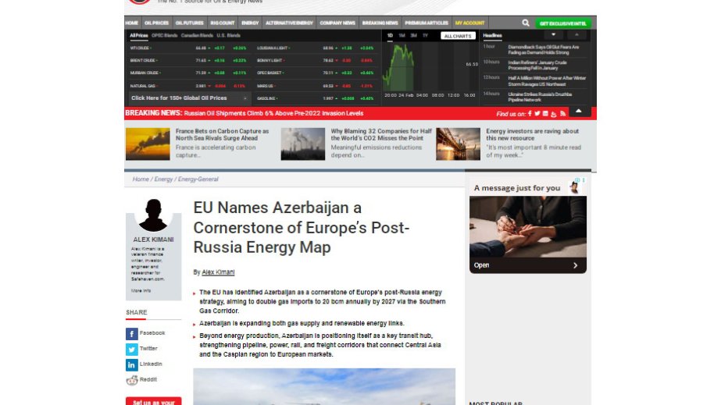The image size is (721, 405).
Task: Share article via Facebook icon
Action: [x=131, y=334]
